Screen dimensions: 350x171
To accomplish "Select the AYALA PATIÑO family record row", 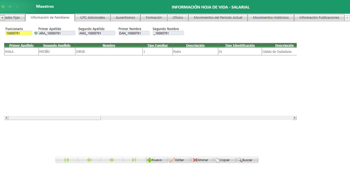I will (104, 51).
